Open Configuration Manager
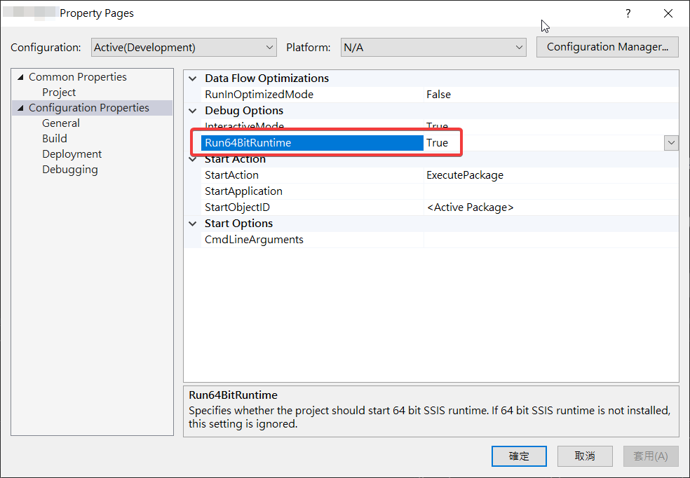 pyautogui.click(x=607, y=47)
